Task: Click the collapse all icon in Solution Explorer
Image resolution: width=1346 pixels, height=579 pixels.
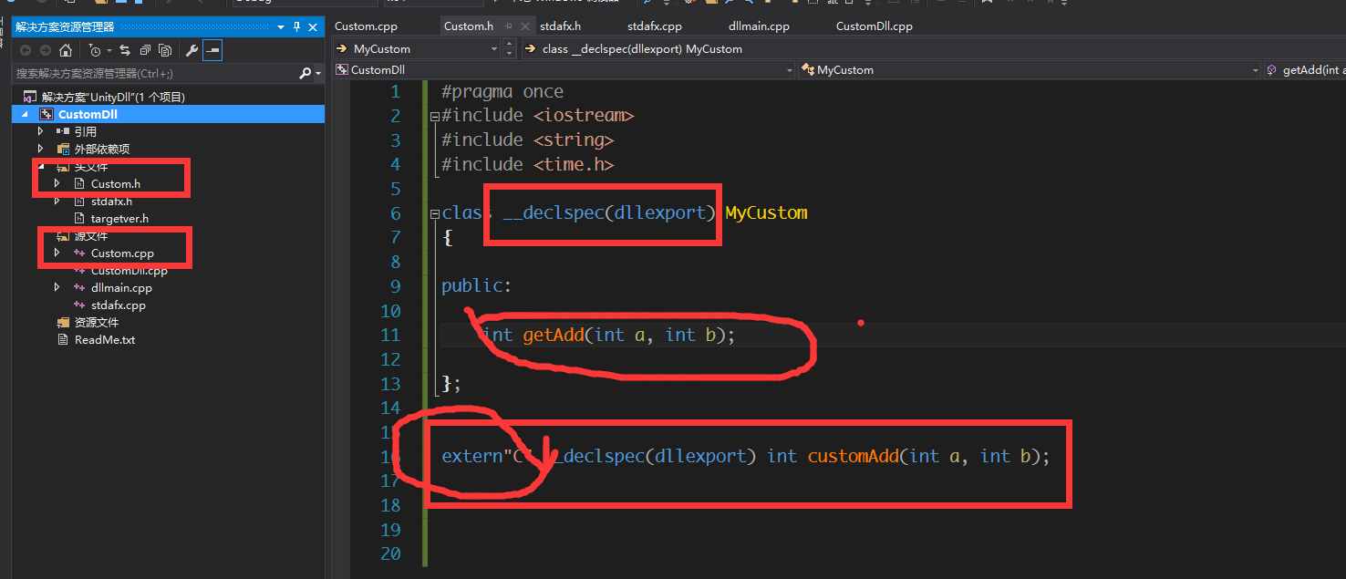Action: click(145, 50)
